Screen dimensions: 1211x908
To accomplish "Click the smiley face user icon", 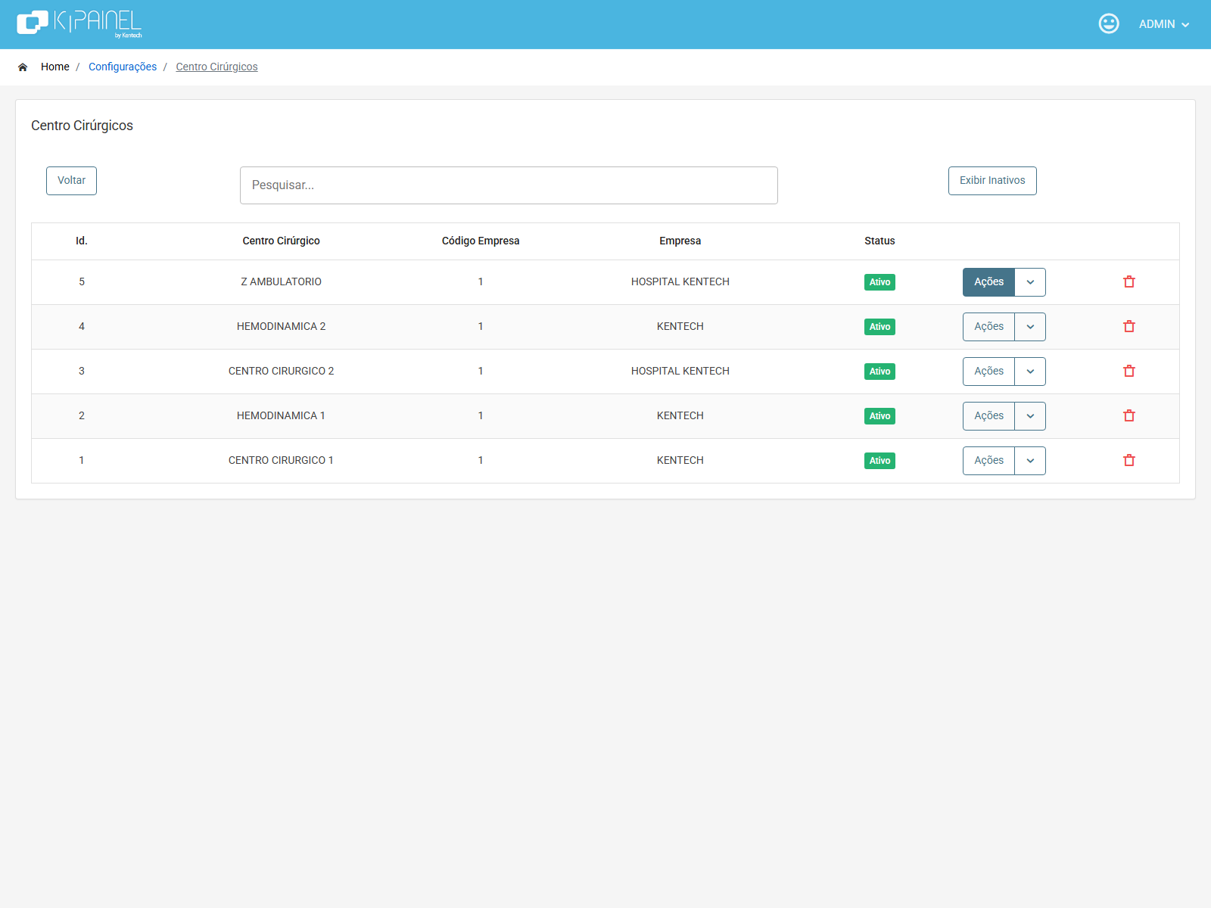I will (x=1109, y=23).
